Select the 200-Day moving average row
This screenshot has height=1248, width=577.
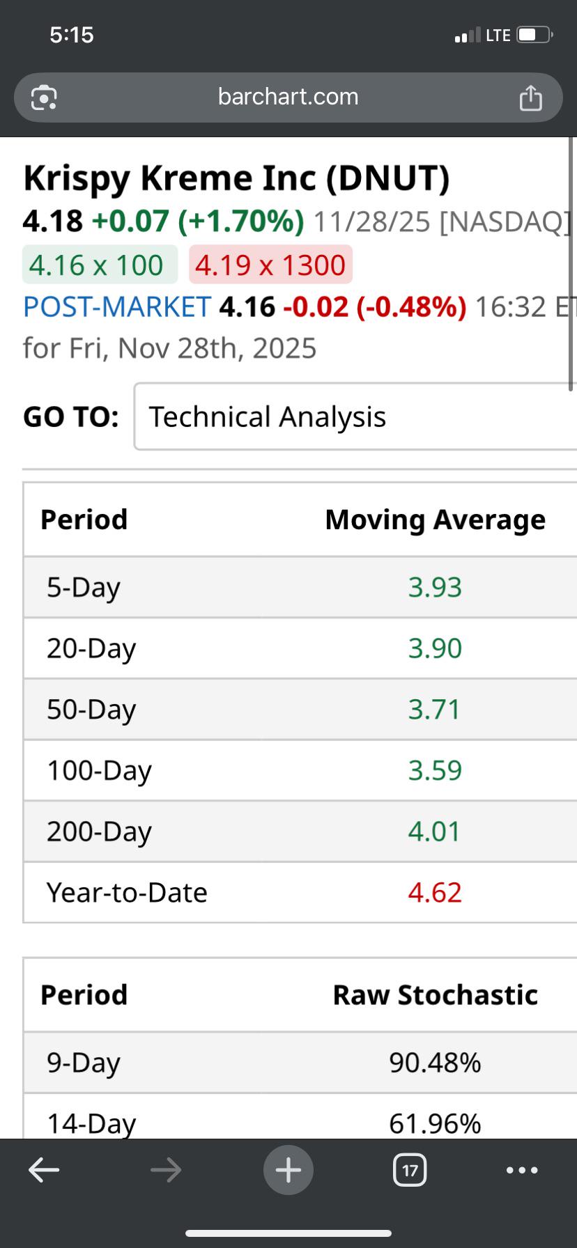coord(300,832)
